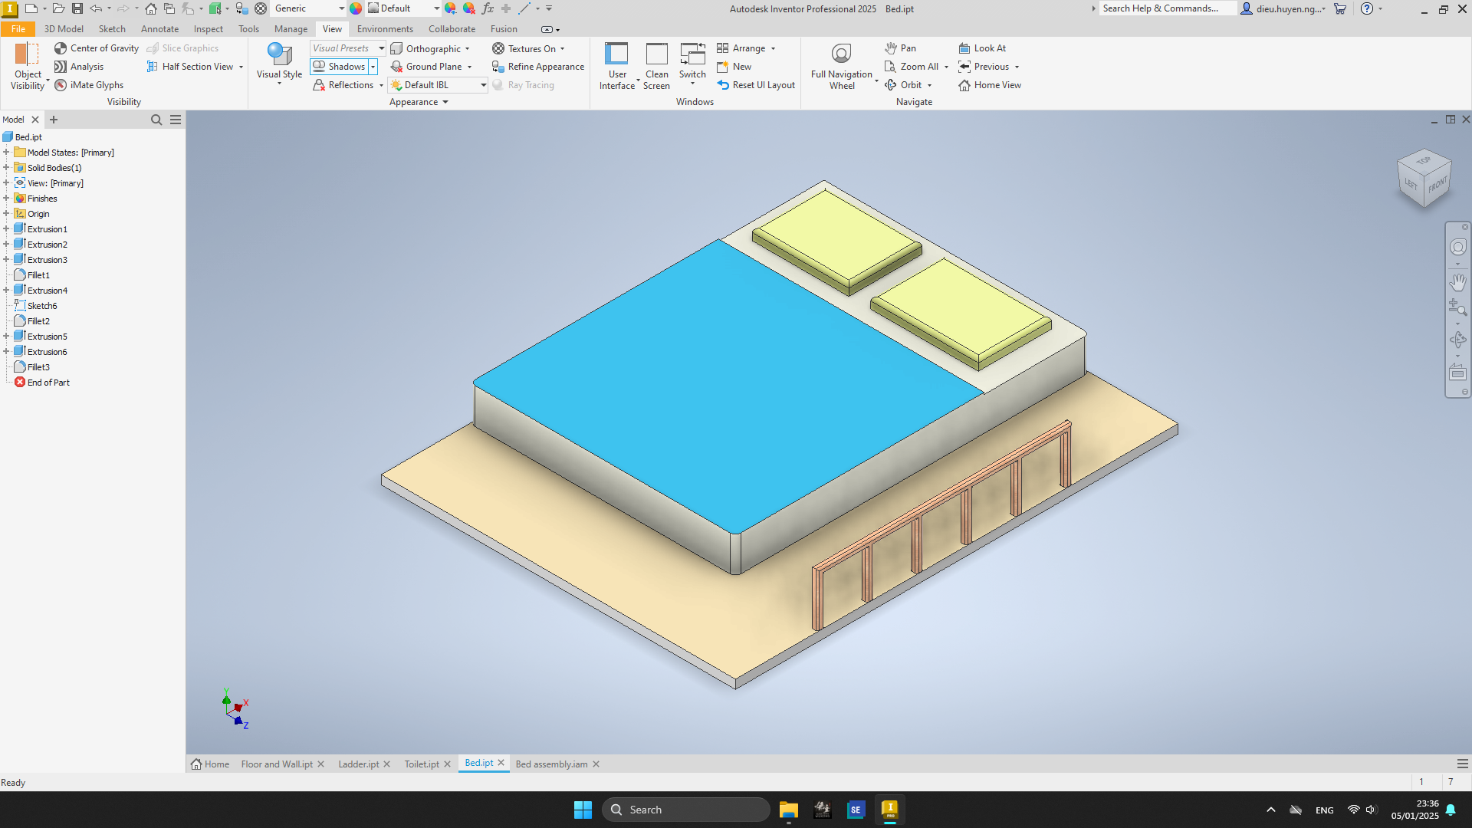Open the Windows Start menu
The width and height of the screenshot is (1472, 828).
(x=583, y=810)
